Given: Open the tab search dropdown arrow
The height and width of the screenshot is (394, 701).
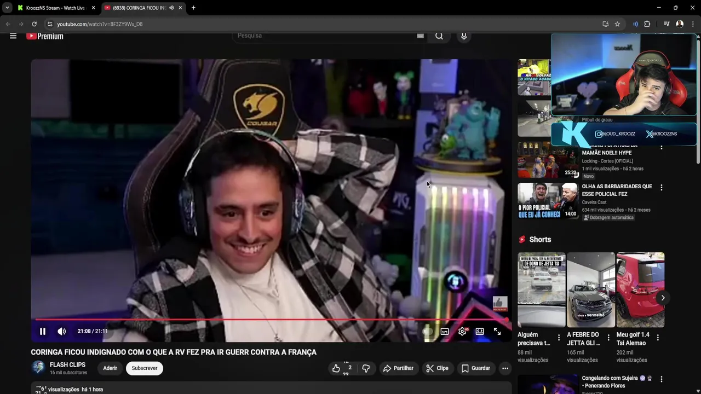Looking at the screenshot, I should pos(7,8).
